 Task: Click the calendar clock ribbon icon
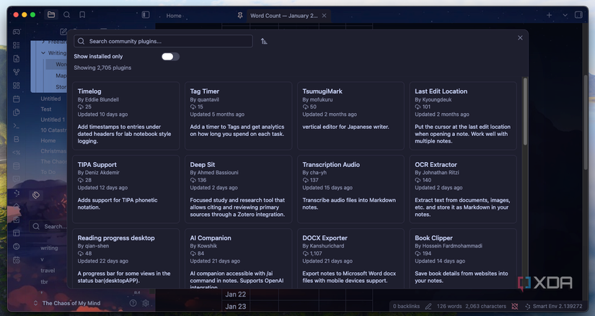17,260
